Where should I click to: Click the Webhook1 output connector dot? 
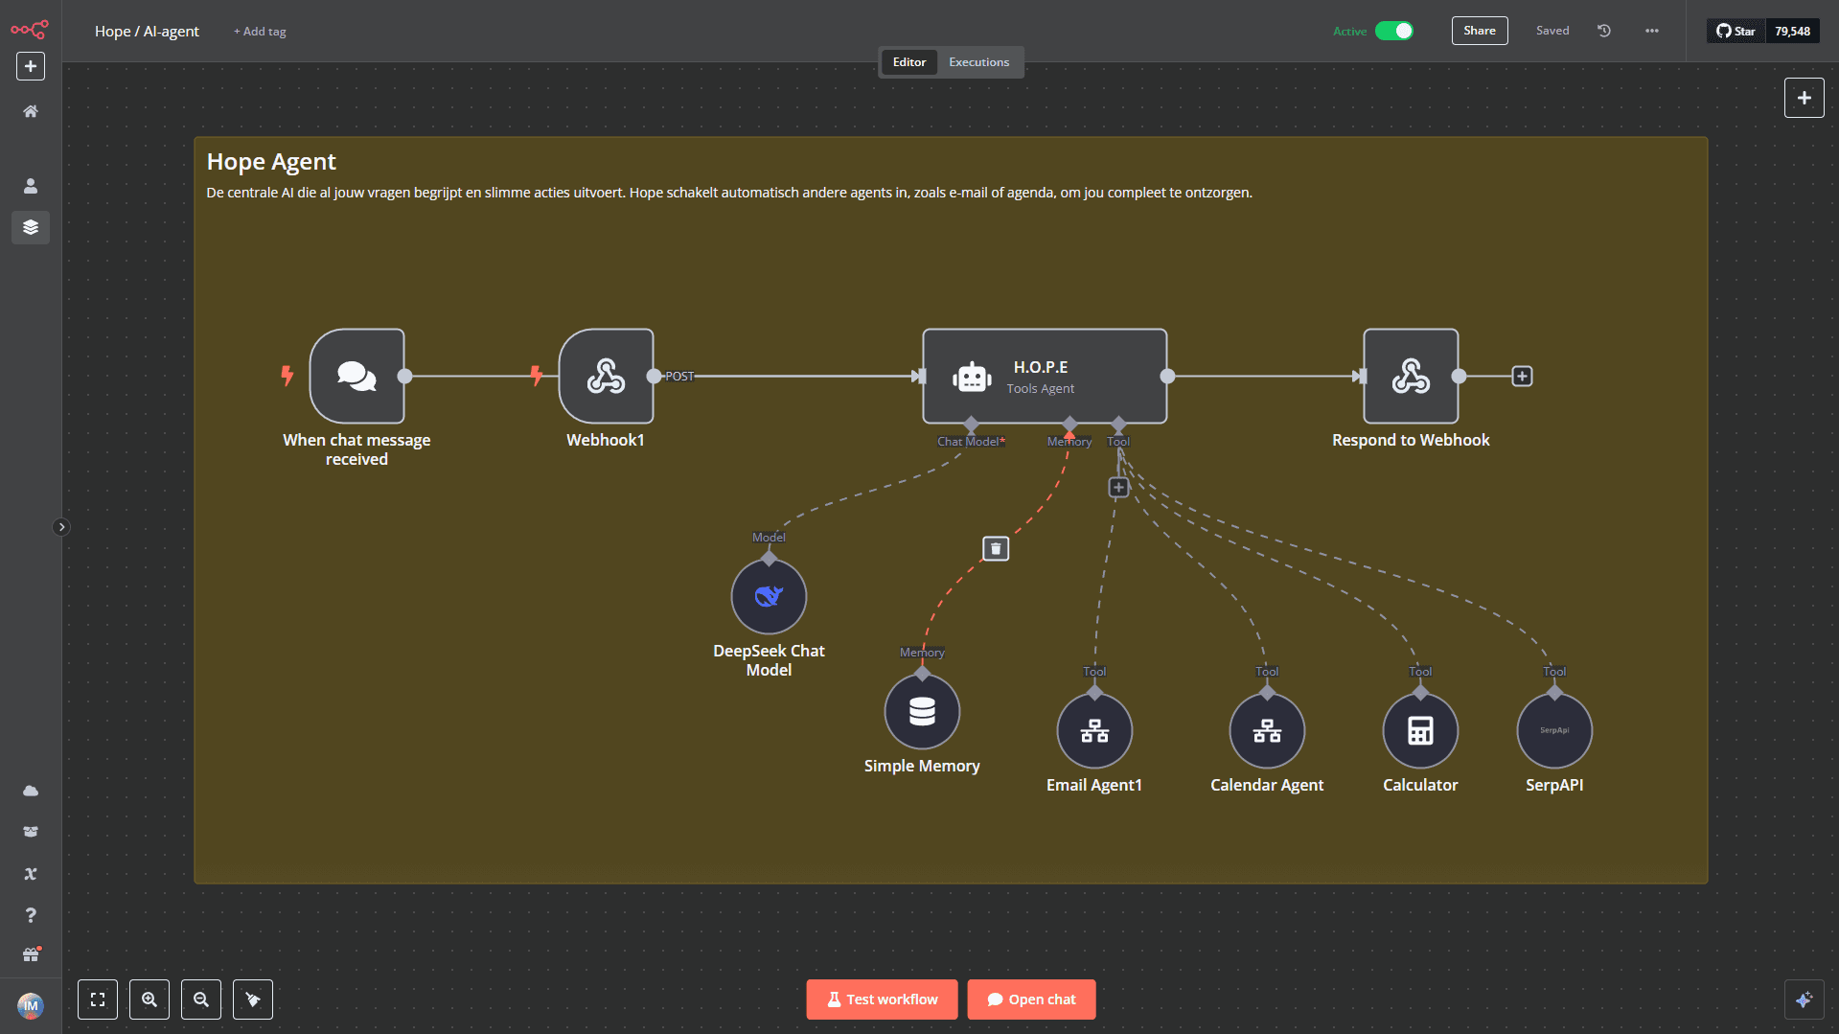tap(654, 376)
